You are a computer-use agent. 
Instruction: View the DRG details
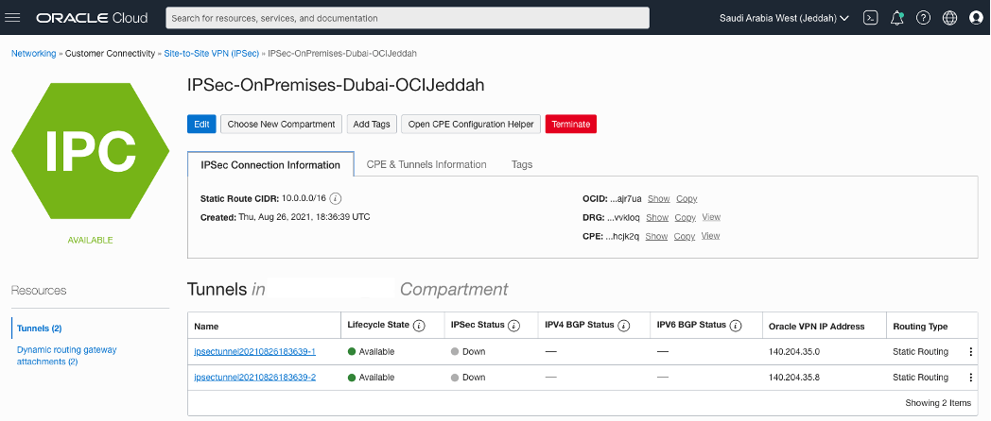[x=711, y=217]
